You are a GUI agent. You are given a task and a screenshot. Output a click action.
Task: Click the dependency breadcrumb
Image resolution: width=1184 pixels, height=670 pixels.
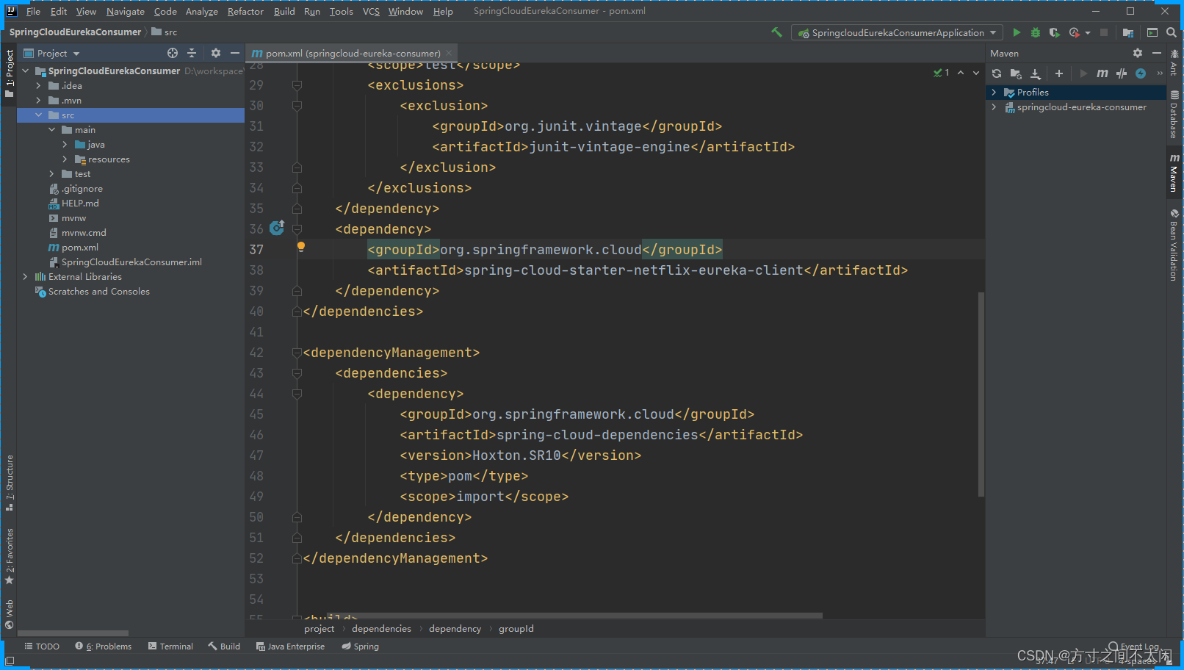point(455,629)
